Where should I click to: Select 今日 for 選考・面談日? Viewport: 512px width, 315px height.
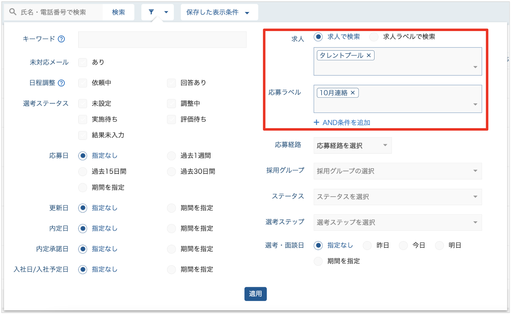point(403,245)
